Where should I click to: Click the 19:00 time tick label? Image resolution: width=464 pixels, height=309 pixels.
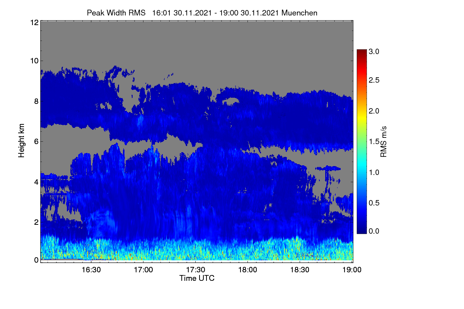coord(352,270)
